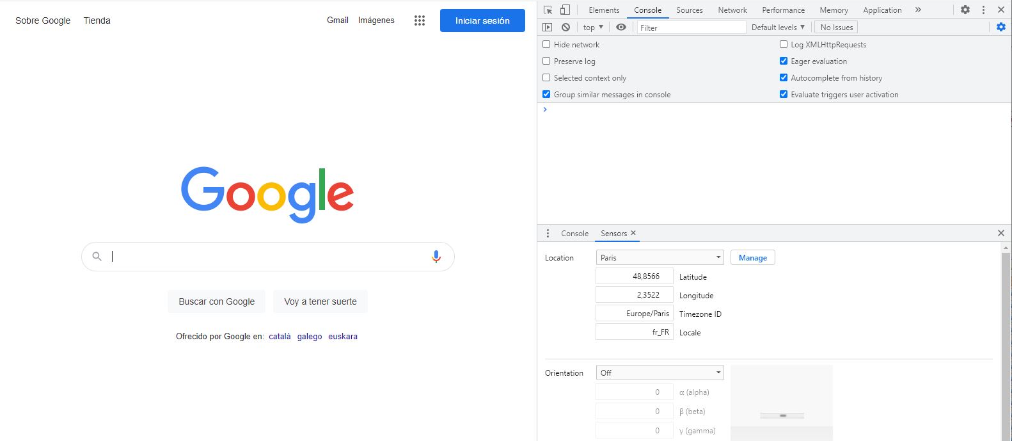
Task: Switch to the Elements tab
Action: [604, 10]
